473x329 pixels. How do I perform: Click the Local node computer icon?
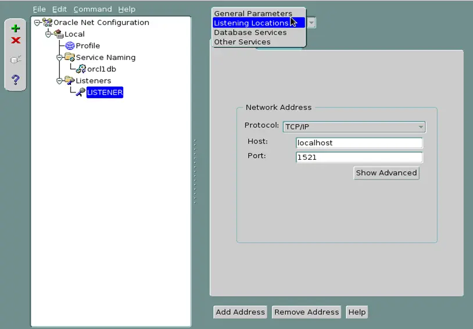[59, 34]
